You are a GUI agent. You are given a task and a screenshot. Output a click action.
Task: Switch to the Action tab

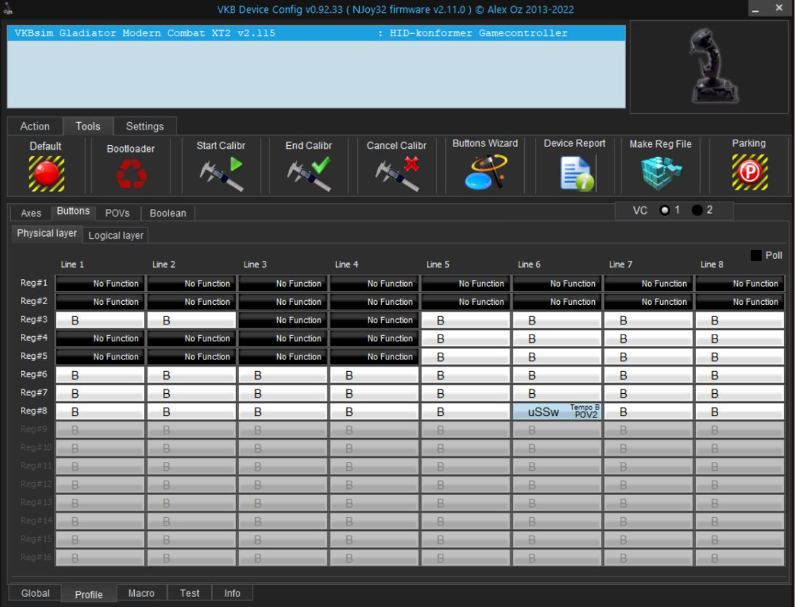tap(35, 126)
